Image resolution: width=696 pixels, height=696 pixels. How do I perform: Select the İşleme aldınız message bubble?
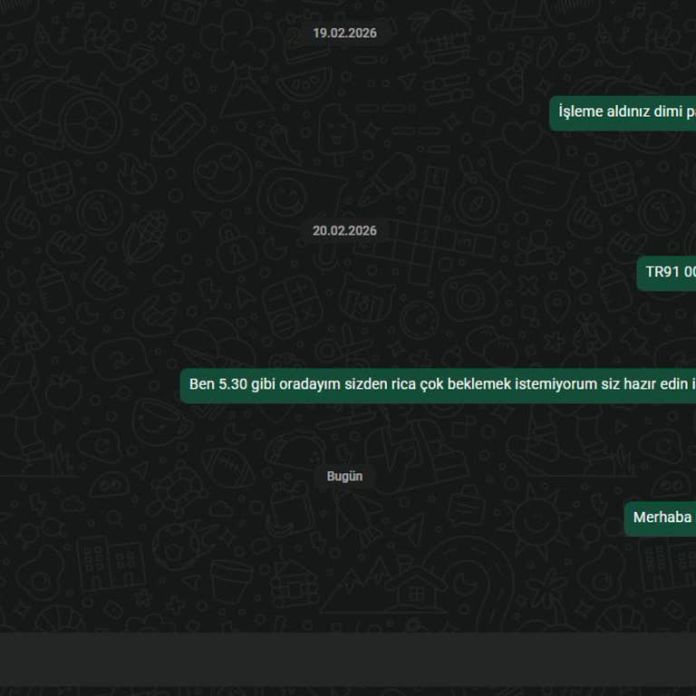(623, 113)
